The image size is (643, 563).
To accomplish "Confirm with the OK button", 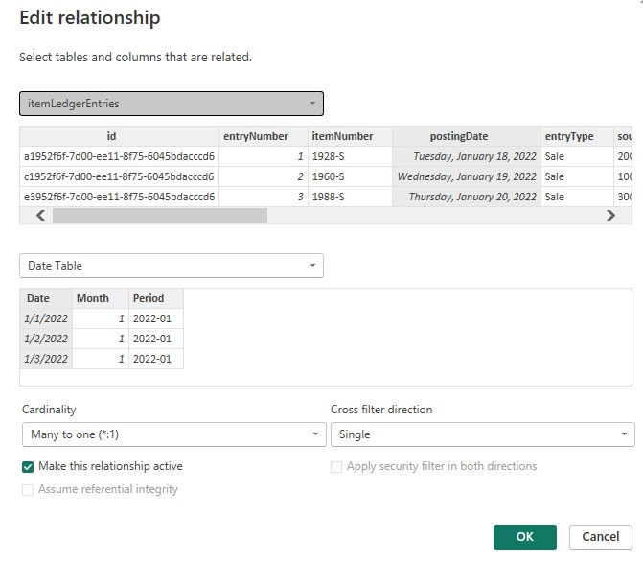I will pyautogui.click(x=525, y=537).
